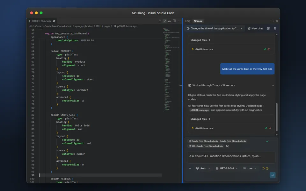This screenshot has width=306, height=191.
Task: Switch to the Chat tab
Action: click(188, 21)
